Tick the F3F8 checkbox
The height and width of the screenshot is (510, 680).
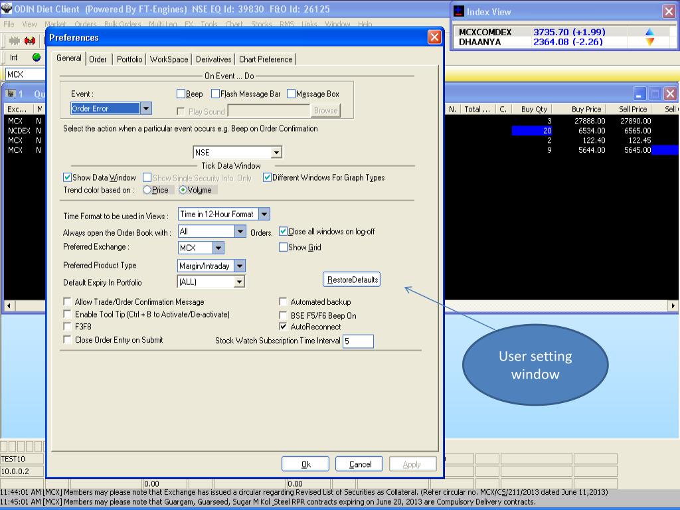coord(67,326)
